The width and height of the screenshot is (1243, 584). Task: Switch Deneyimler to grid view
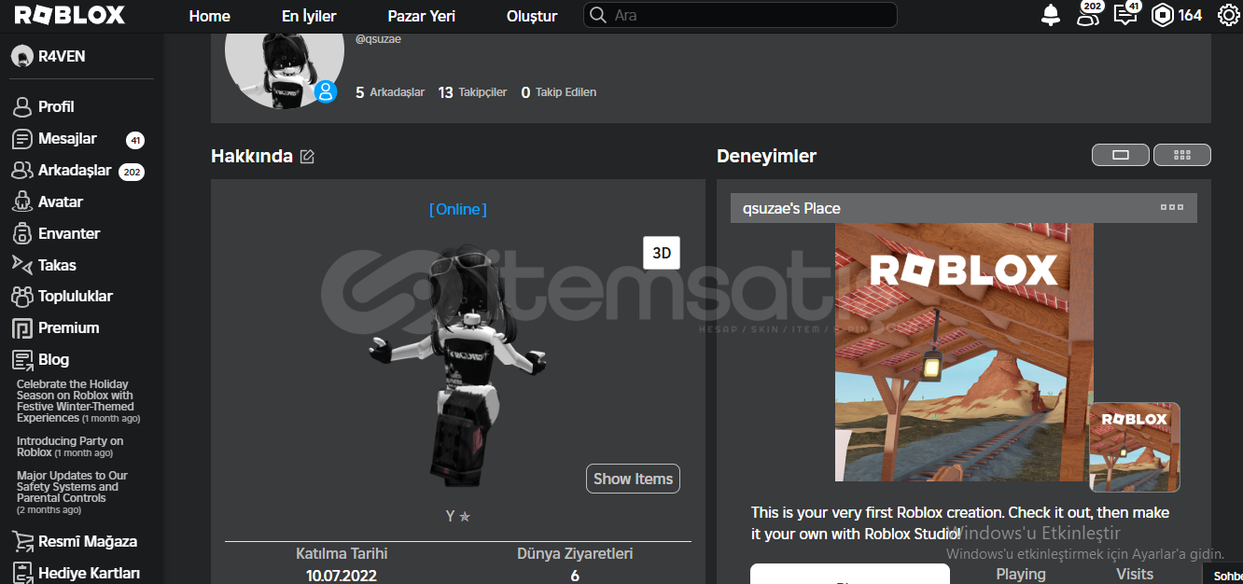tap(1182, 155)
